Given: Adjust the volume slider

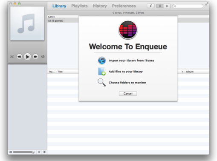Looking at the screenshot, I should (x=24, y=152).
